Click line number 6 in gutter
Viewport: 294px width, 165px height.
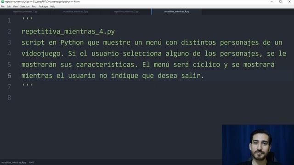click(x=9, y=76)
